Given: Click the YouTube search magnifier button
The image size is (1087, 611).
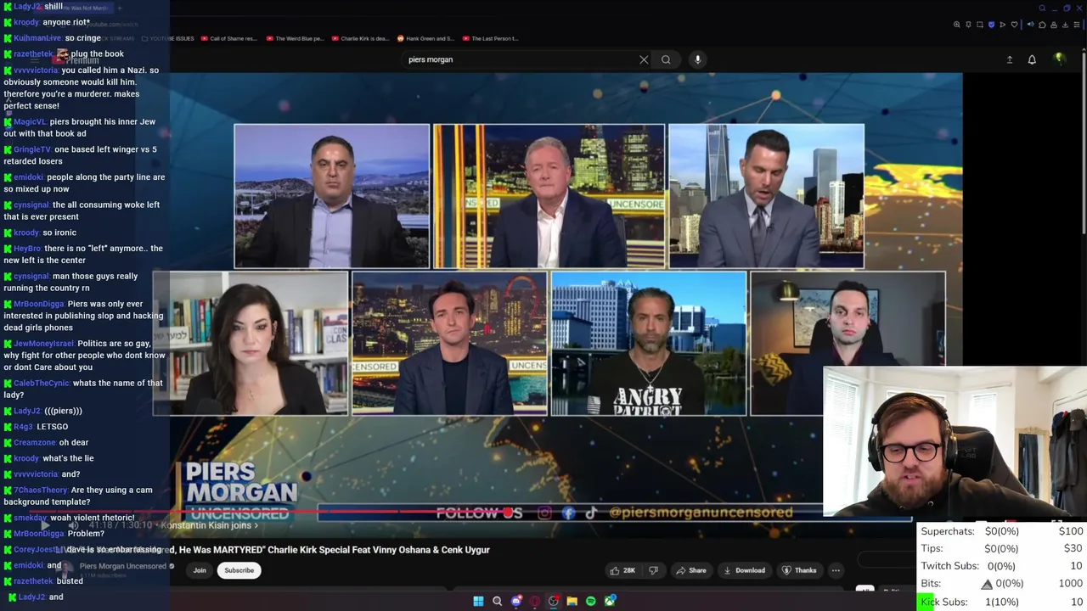Looking at the screenshot, I should tap(666, 59).
